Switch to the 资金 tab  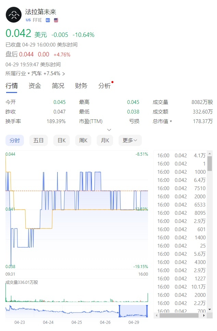35,86
